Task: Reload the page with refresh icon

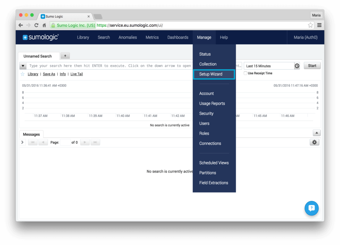Action: coord(36,25)
